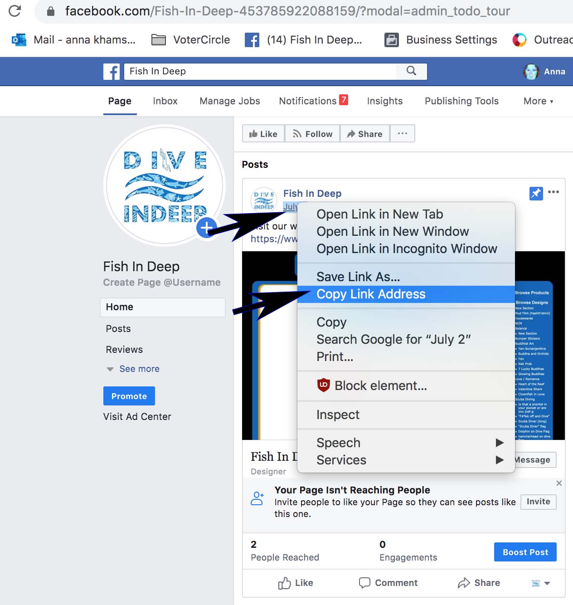Open the Business Settings bookmark
The width and height of the screenshot is (573, 605).
tap(441, 40)
